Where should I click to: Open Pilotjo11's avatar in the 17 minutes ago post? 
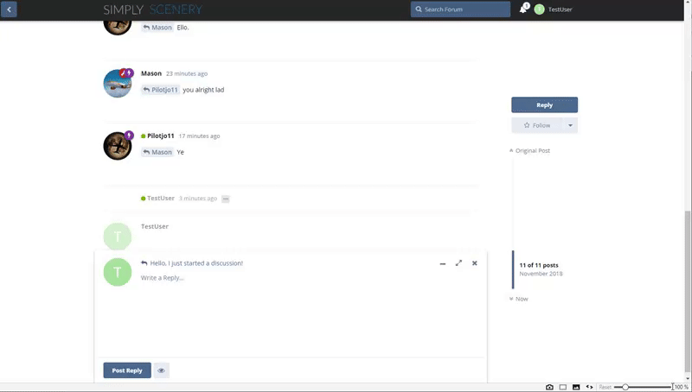point(118,146)
